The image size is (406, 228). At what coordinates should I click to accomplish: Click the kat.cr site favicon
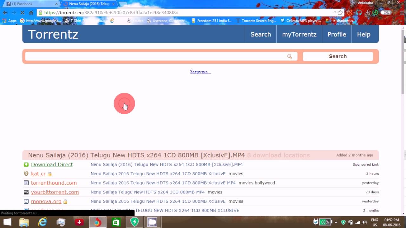pyautogui.click(x=26, y=174)
